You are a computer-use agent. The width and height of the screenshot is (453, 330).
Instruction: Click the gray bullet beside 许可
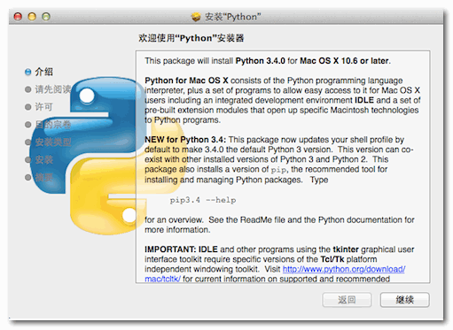28,107
